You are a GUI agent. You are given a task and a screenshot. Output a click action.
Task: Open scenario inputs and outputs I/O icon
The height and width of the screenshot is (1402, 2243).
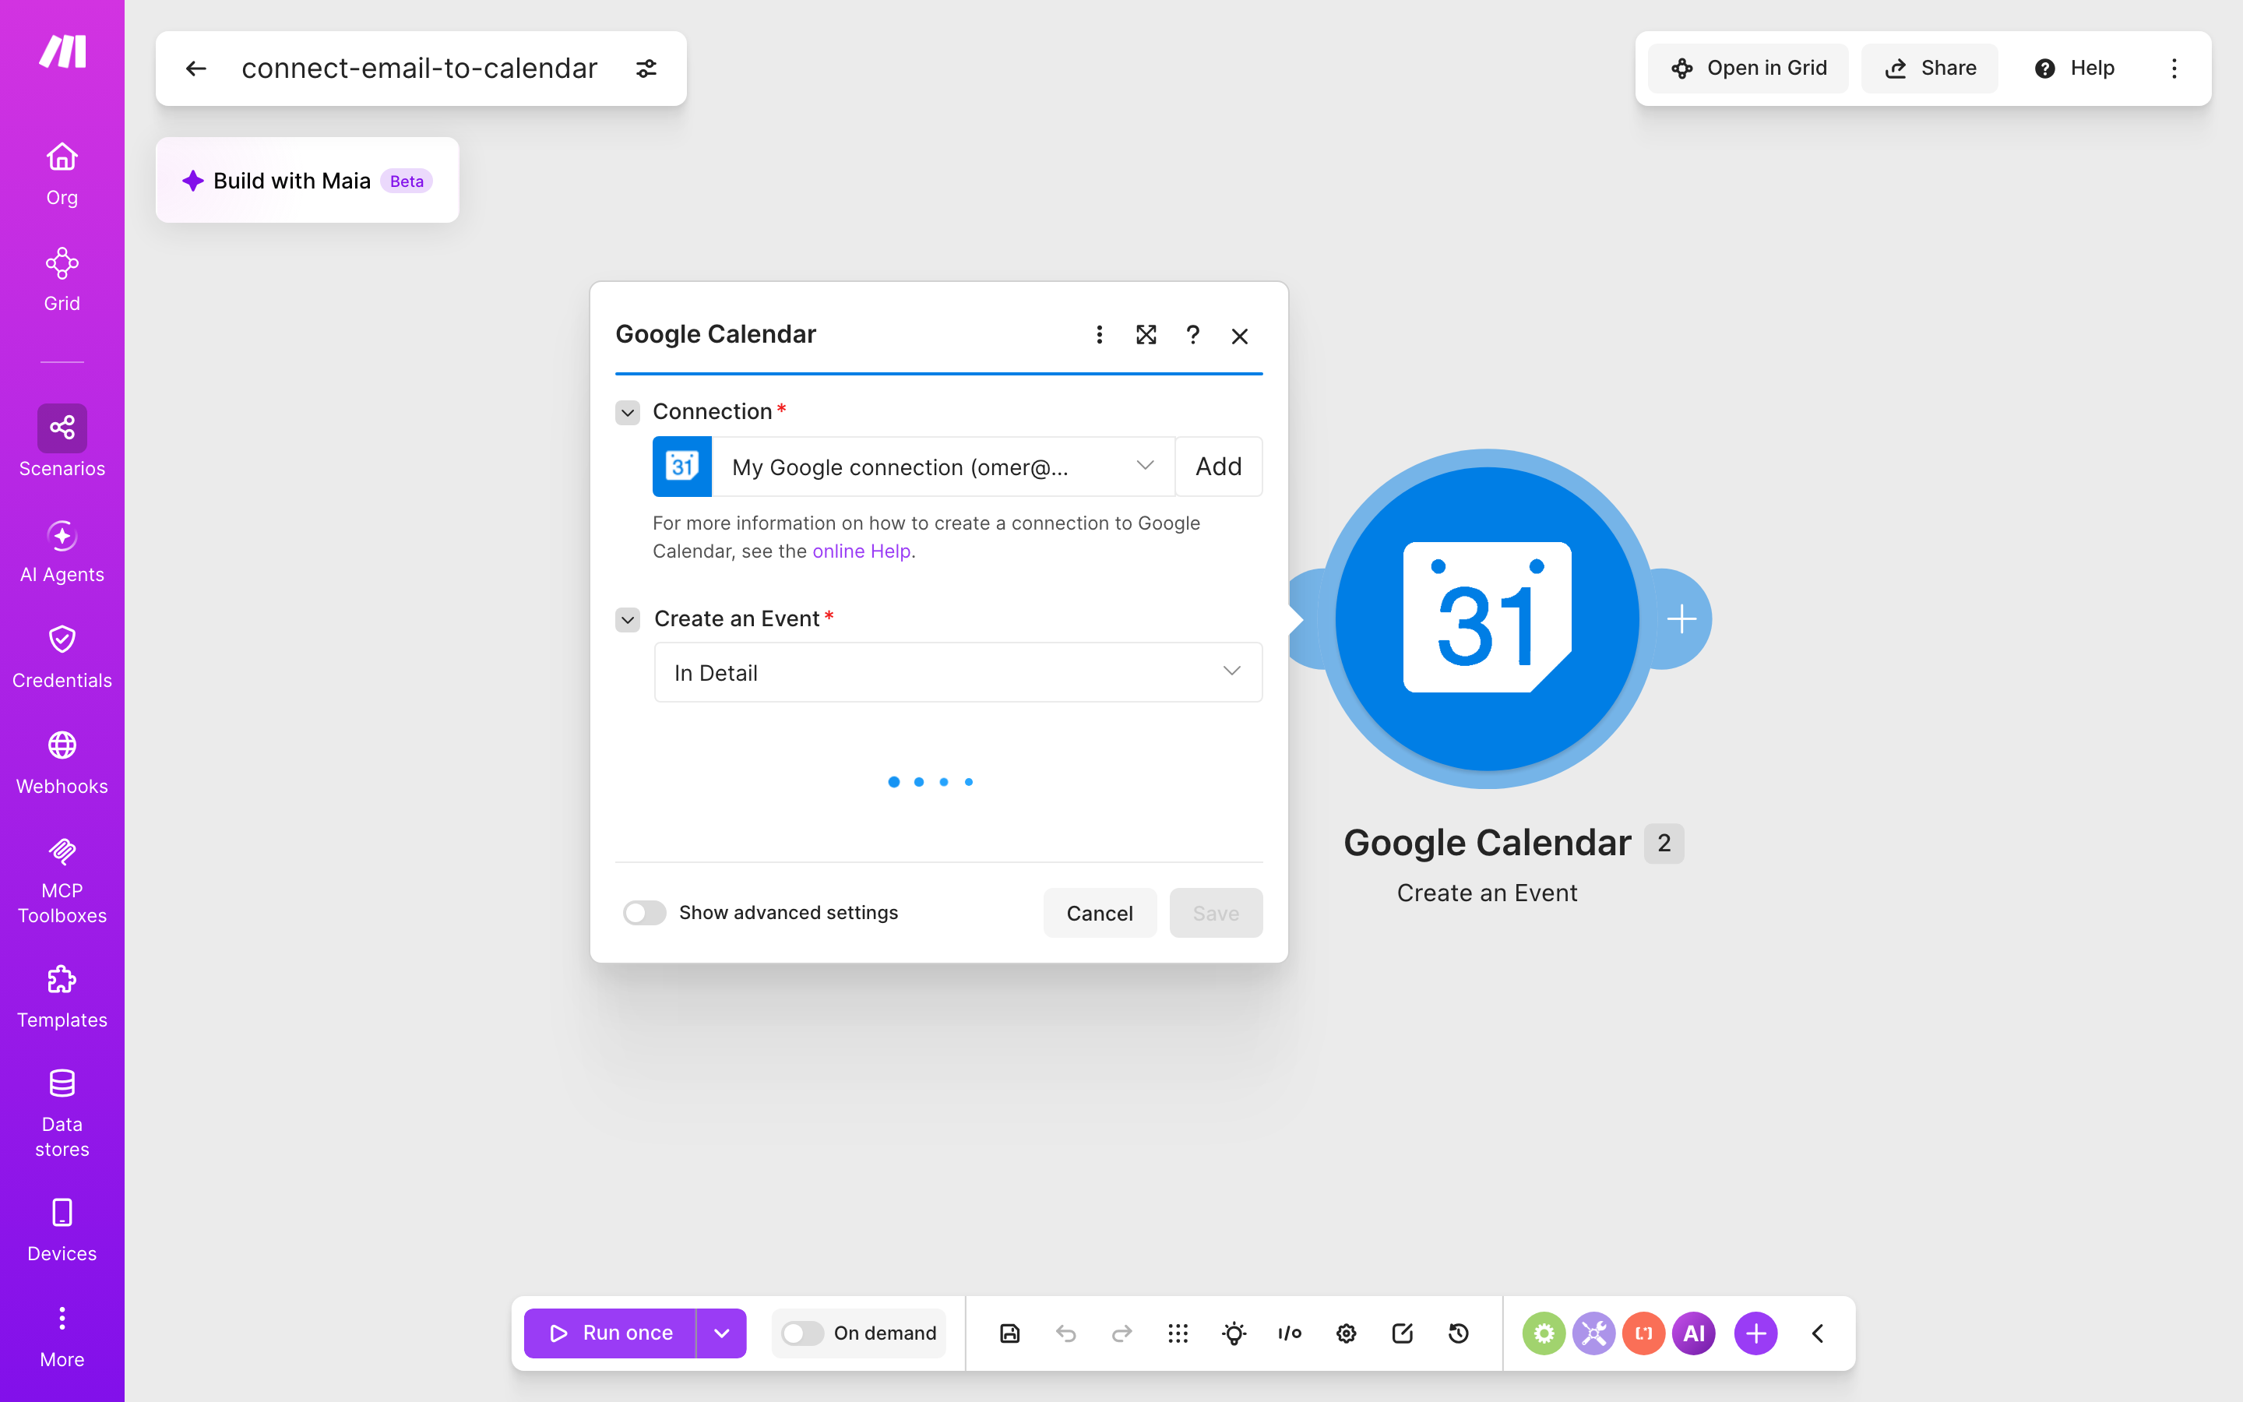[1291, 1333]
